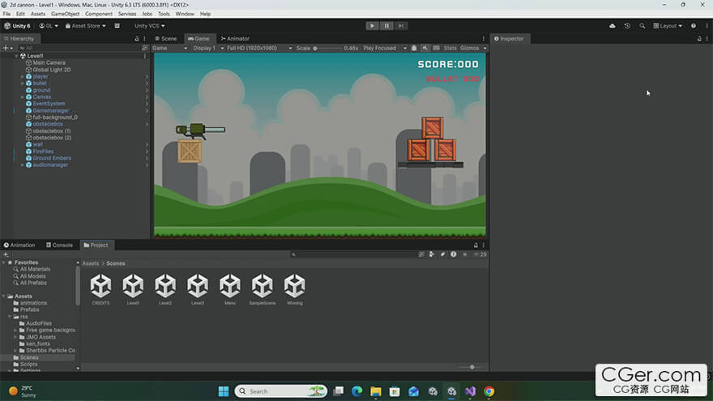The height and width of the screenshot is (401, 713).
Task: Lock the Hierarchy panel
Action: click(137, 39)
